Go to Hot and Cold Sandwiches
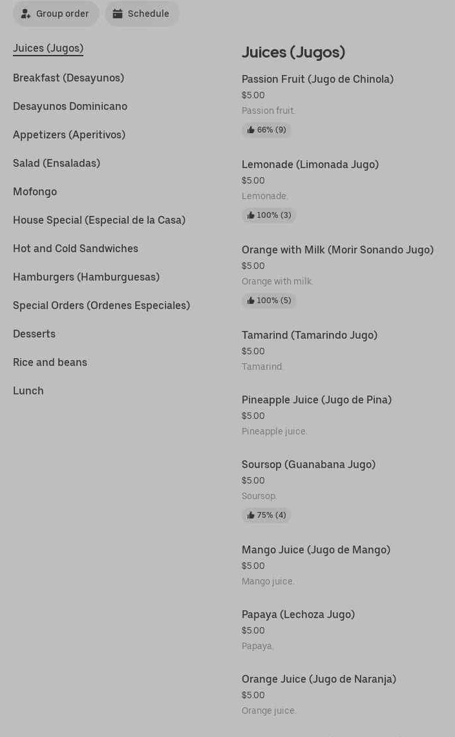 point(76,249)
